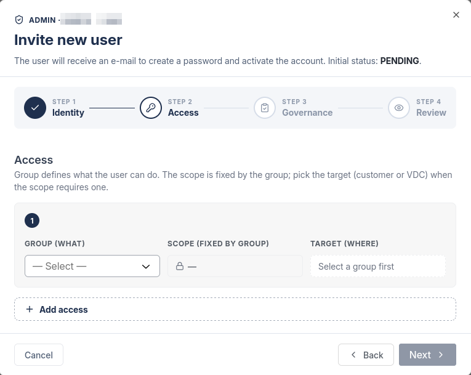The height and width of the screenshot is (375, 471).
Task: Go to the Review step label
Action: [x=431, y=113]
